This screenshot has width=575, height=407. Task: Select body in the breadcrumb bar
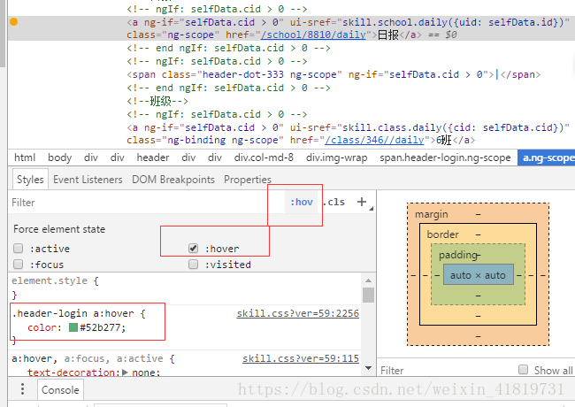point(60,157)
